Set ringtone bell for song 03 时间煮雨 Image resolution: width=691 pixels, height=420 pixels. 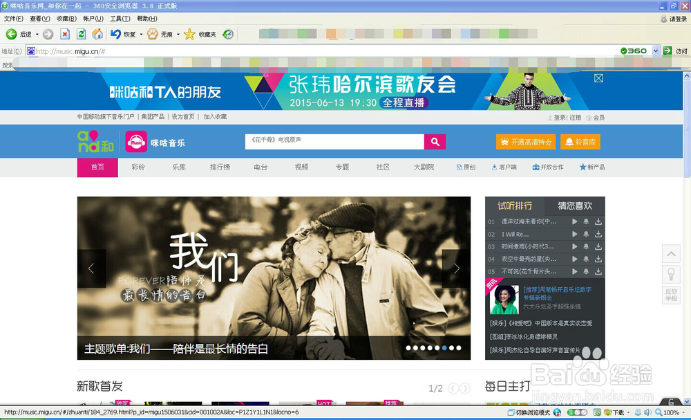[x=586, y=246]
